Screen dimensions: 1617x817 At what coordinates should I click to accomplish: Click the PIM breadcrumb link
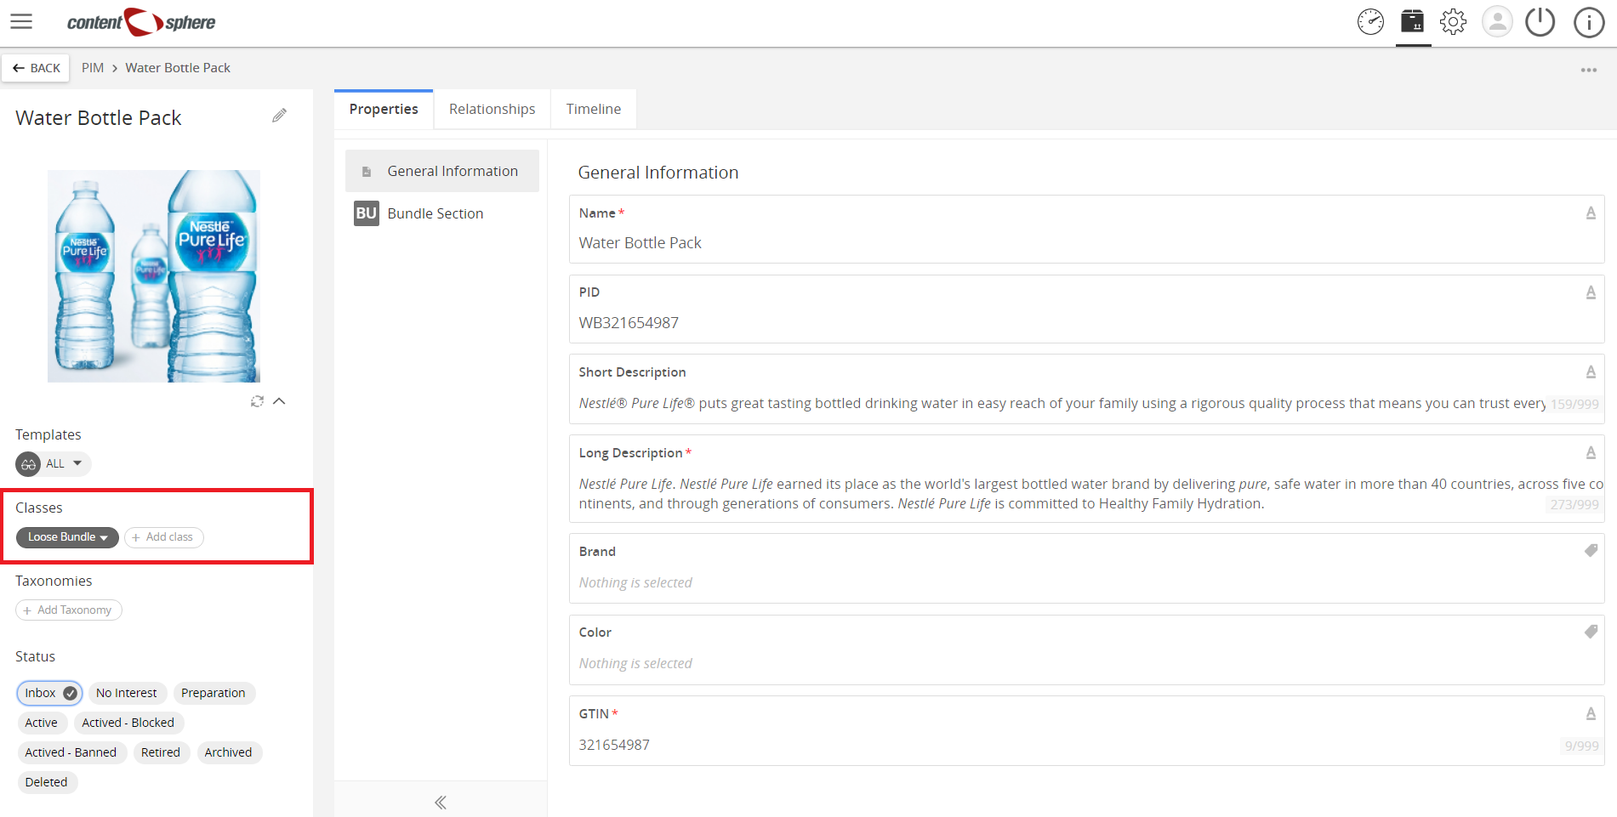point(93,68)
